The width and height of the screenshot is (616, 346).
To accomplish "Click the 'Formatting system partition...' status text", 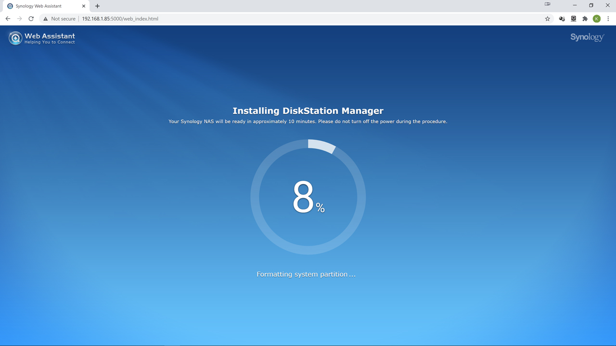I will coord(306,274).
